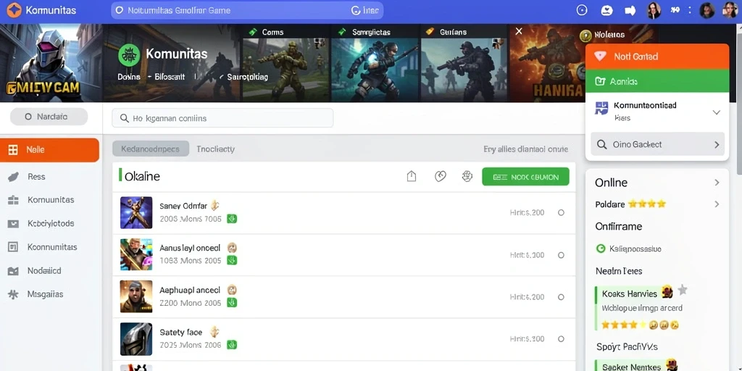Switch to the Tnocliacty tab
Screen dimensions: 742x371
coord(216,149)
